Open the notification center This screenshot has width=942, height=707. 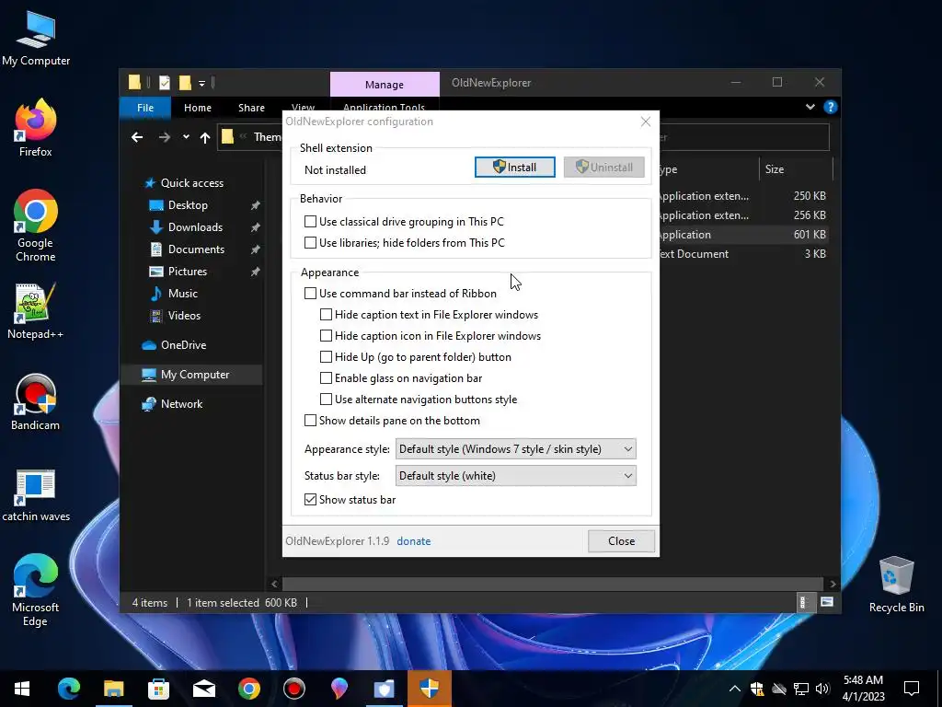coord(912,689)
